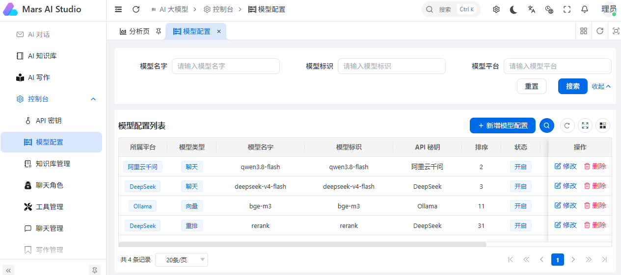Image resolution: width=621 pixels, height=275 pixels.
Task: Toggle pin on the 分析页 tab
Action: point(158,31)
